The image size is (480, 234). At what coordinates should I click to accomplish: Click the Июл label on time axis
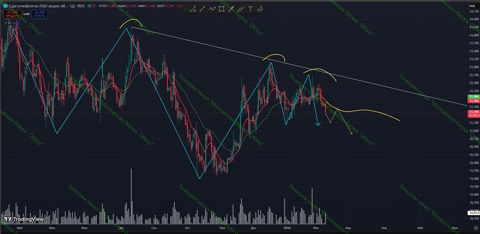tap(85, 228)
